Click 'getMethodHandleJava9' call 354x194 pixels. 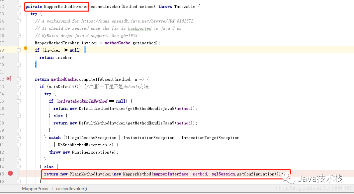point(151,123)
